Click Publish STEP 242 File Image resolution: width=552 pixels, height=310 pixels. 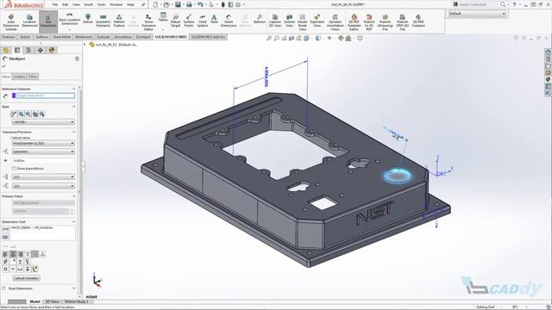pyautogui.click(x=403, y=22)
